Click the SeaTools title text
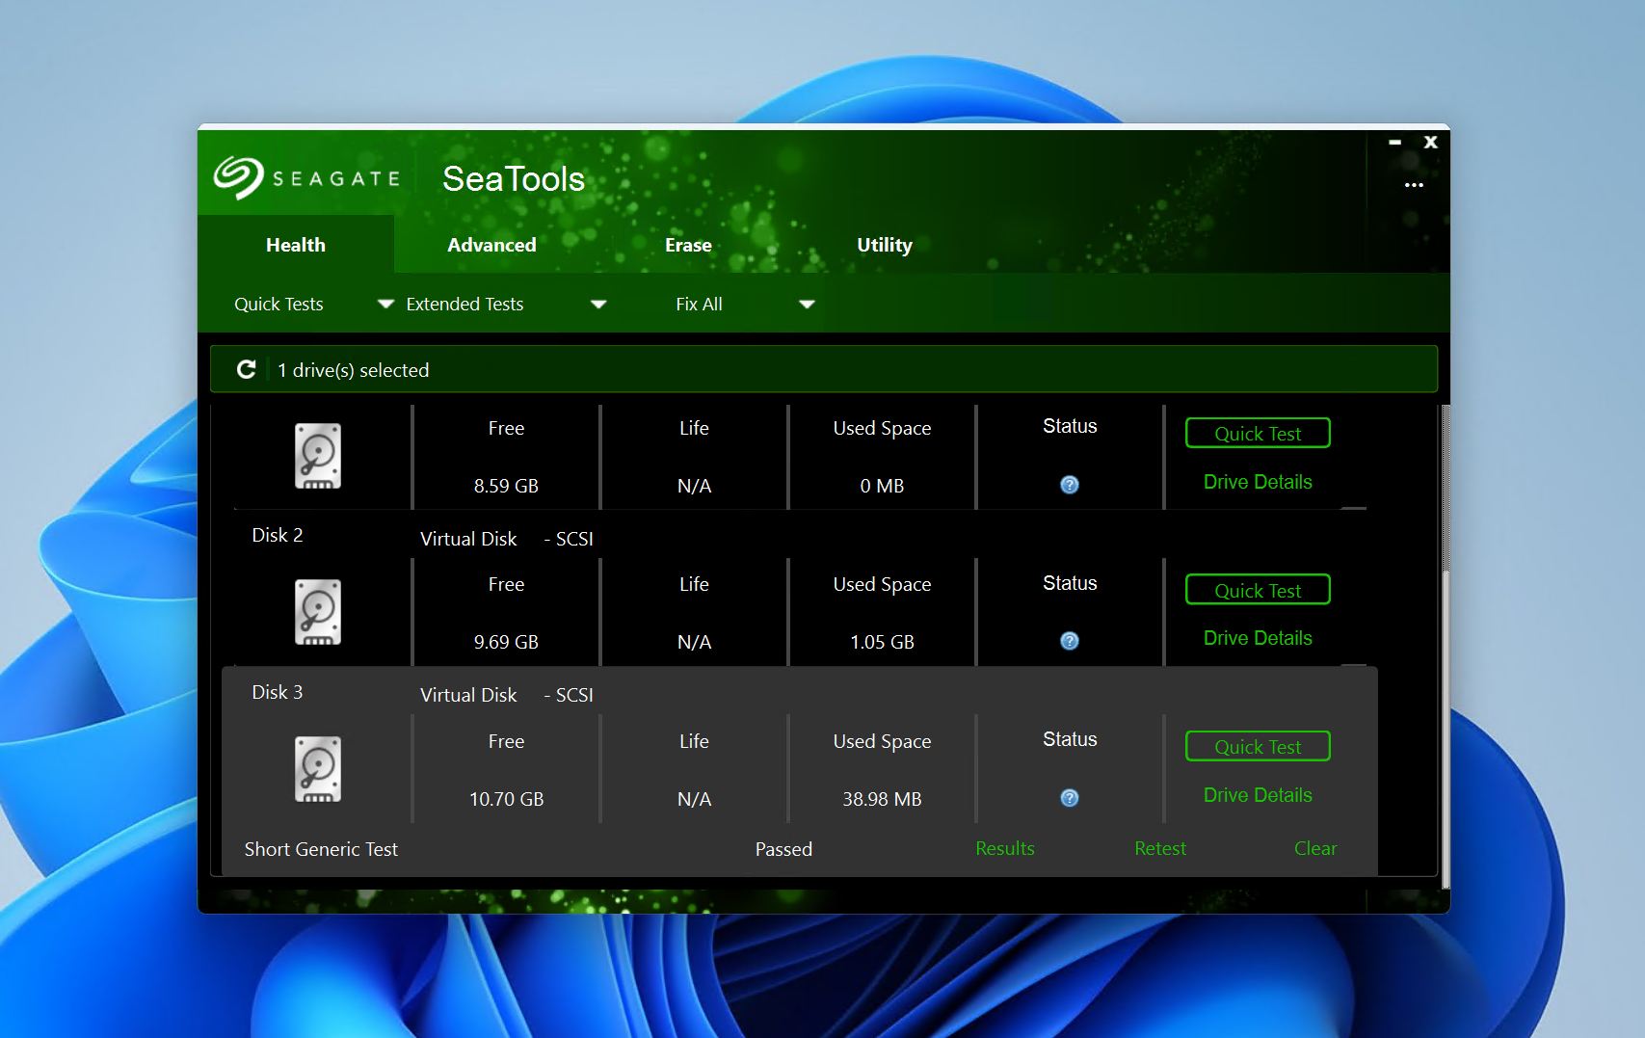 [514, 179]
